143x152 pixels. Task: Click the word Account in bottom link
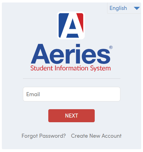(x=112, y=136)
